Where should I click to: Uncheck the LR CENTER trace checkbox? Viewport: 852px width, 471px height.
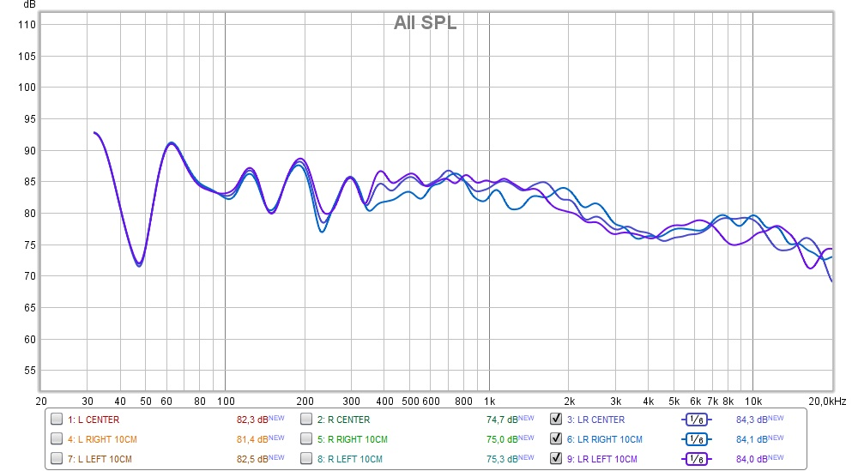coord(556,419)
